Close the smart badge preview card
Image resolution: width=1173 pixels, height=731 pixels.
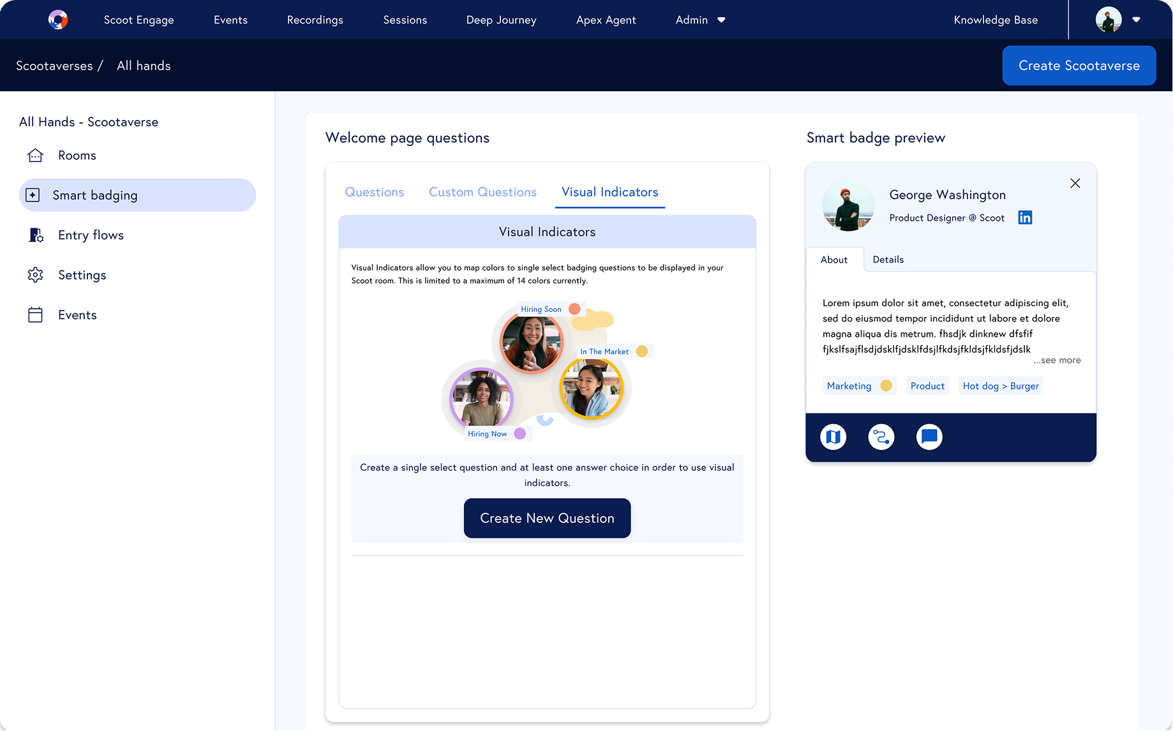click(x=1075, y=184)
